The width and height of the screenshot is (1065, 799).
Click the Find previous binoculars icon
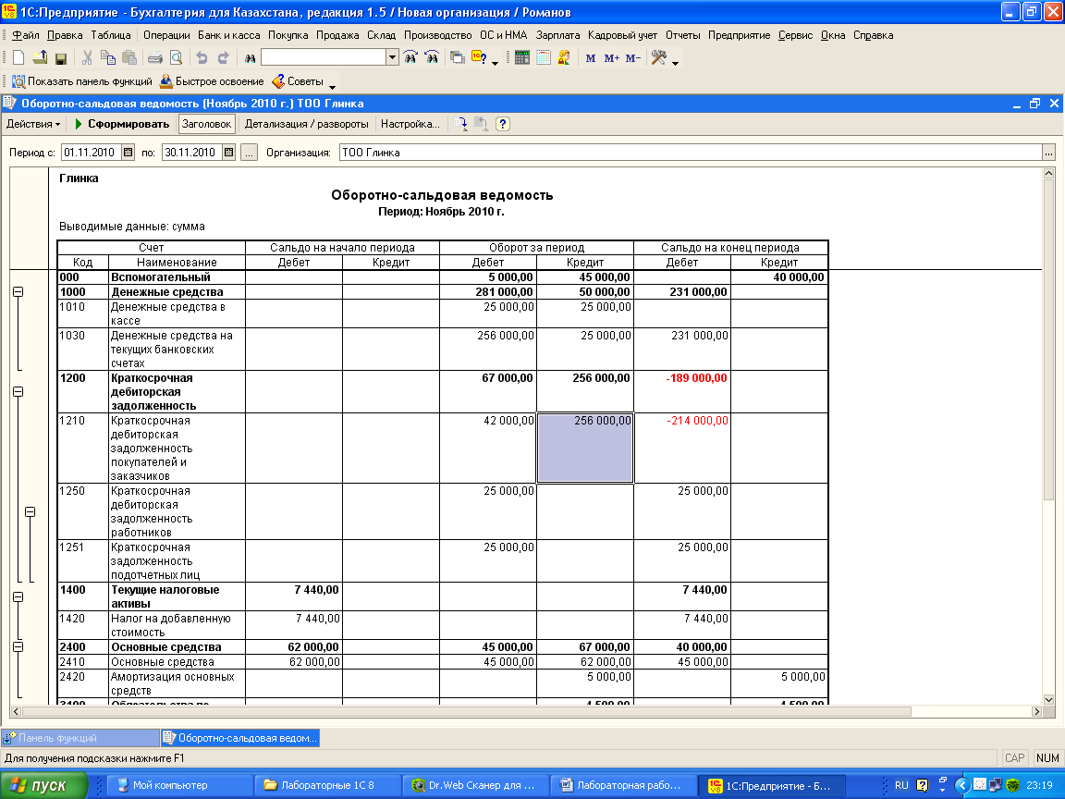point(432,58)
